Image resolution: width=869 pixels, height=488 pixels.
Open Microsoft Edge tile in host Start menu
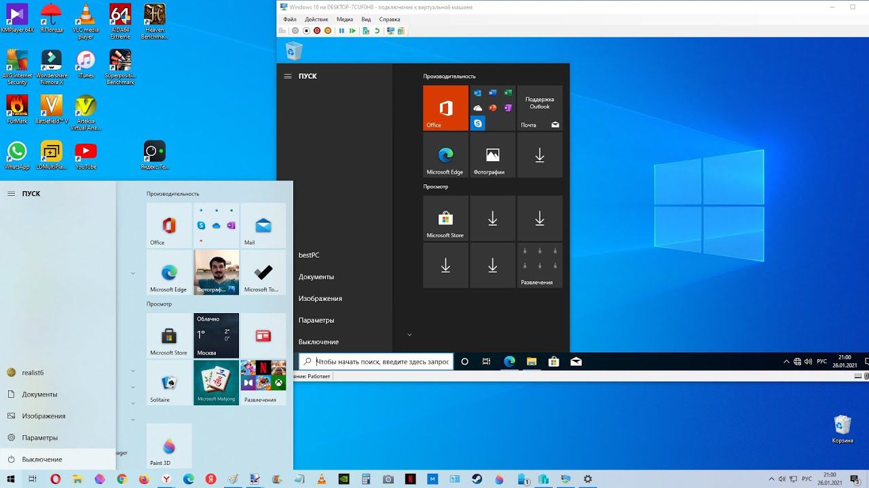[x=169, y=272]
